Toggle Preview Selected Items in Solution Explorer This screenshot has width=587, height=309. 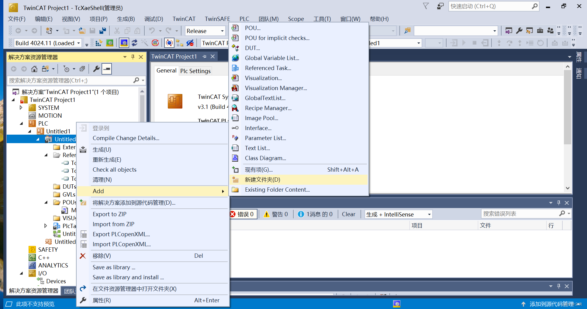[107, 69]
